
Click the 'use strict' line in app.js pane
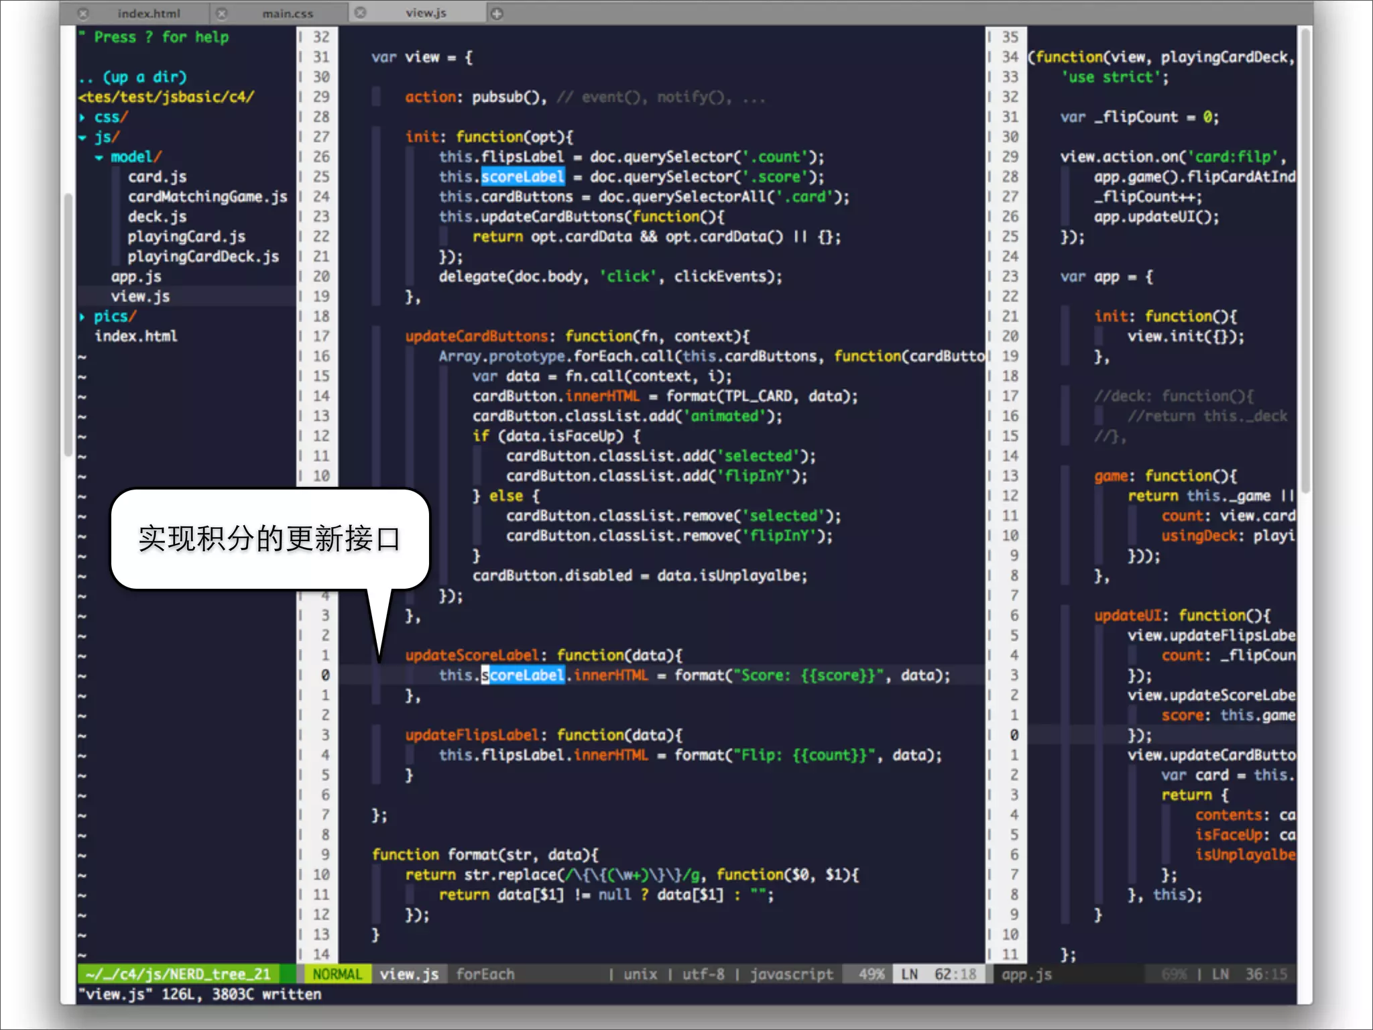(1114, 77)
